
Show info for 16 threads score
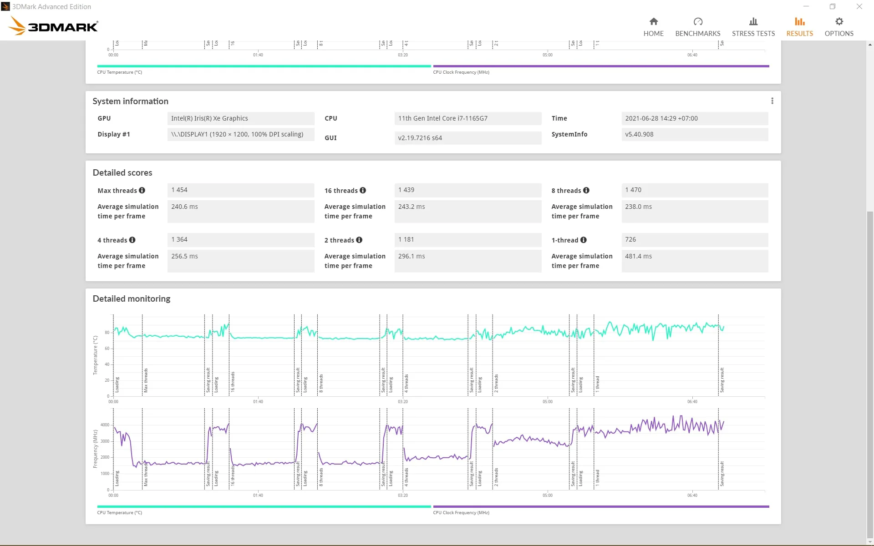pyautogui.click(x=363, y=190)
